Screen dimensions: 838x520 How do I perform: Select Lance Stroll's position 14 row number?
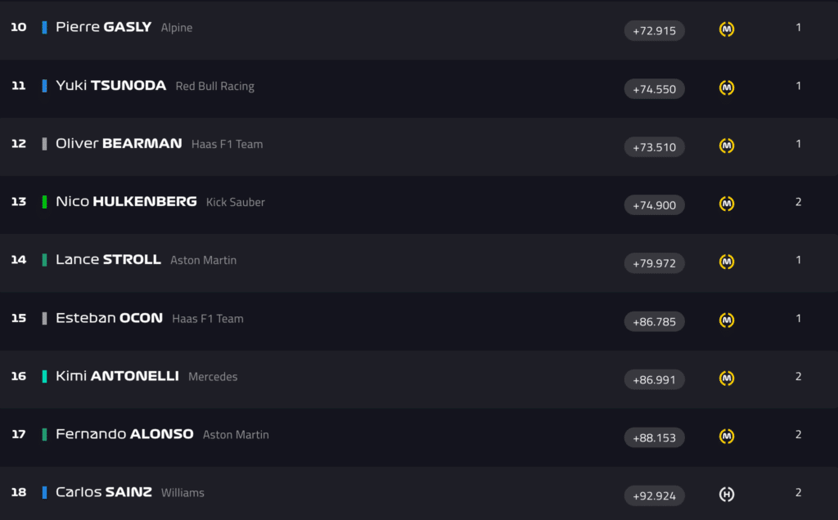click(x=19, y=260)
